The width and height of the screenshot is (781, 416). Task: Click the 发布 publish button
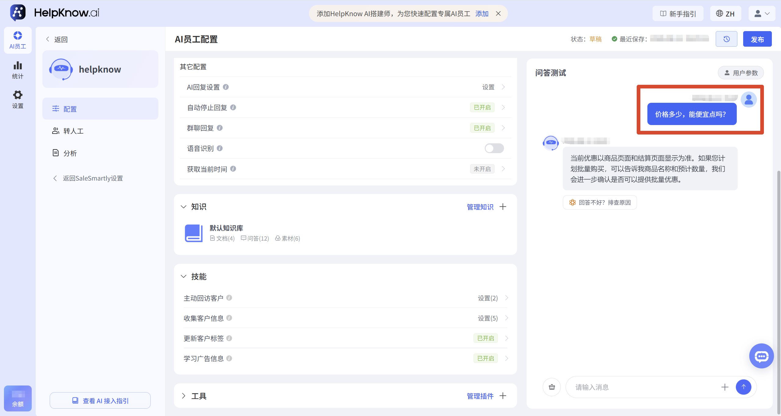pyautogui.click(x=757, y=39)
